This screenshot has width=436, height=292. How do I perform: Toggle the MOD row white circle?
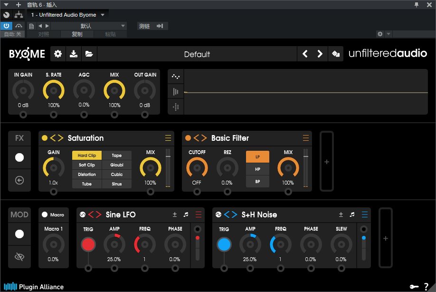coord(19,234)
